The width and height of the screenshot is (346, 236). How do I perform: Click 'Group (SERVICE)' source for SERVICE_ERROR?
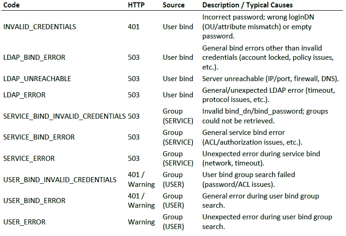[178, 159]
